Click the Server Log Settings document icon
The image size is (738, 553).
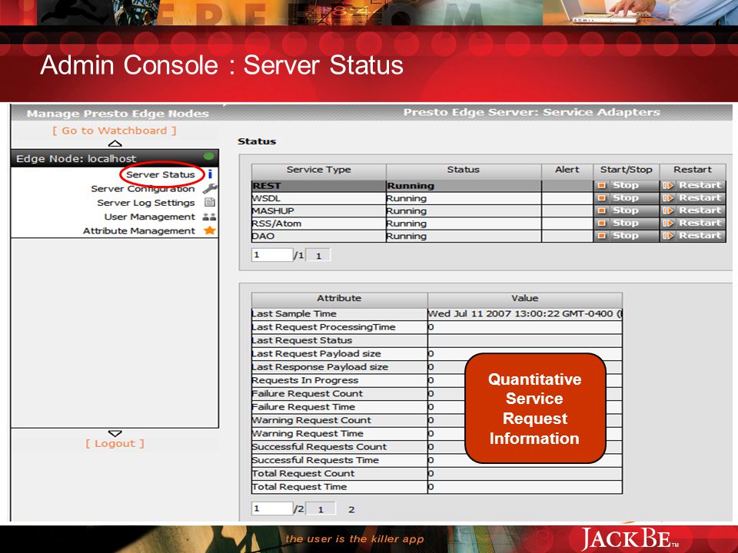point(210,202)
